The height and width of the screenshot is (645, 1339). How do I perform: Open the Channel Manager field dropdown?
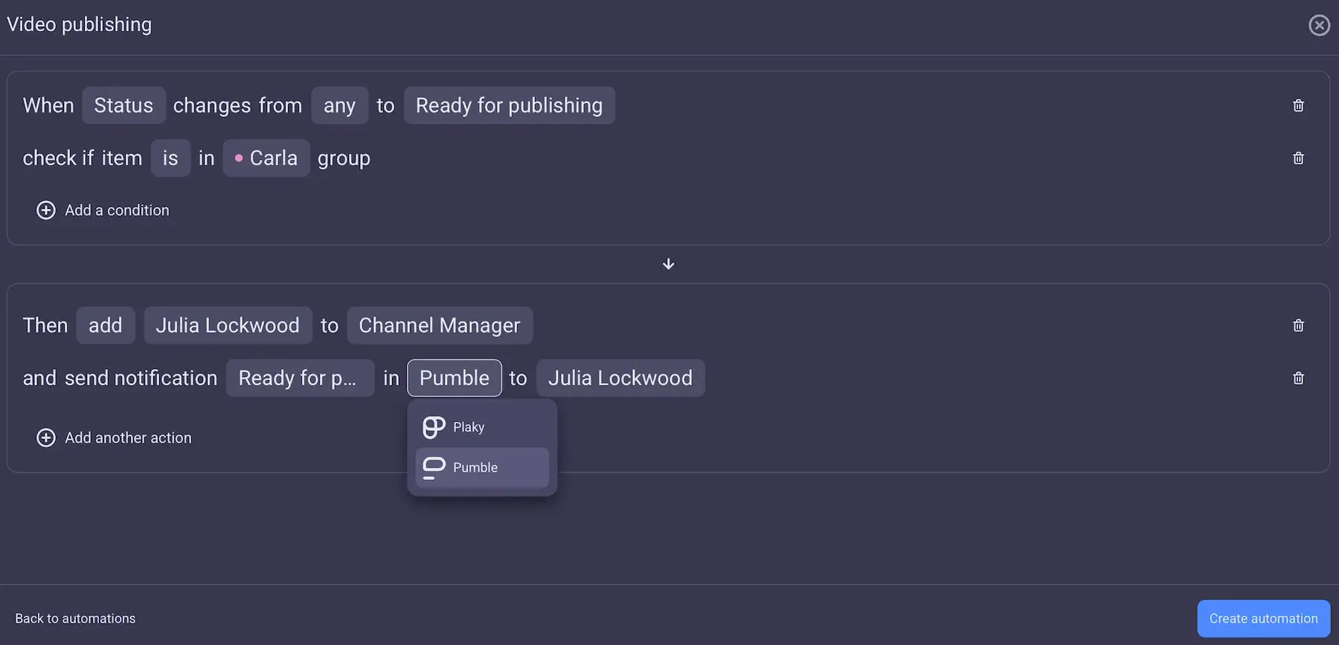pos(440,325)
